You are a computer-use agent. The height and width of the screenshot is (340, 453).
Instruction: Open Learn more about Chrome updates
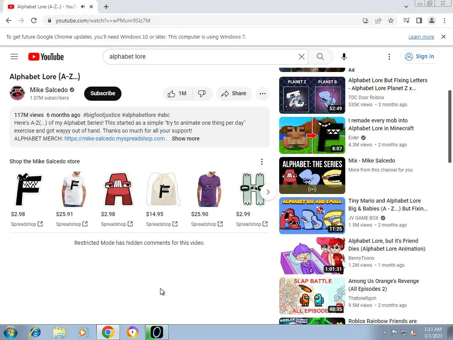[x=421, y=37]
